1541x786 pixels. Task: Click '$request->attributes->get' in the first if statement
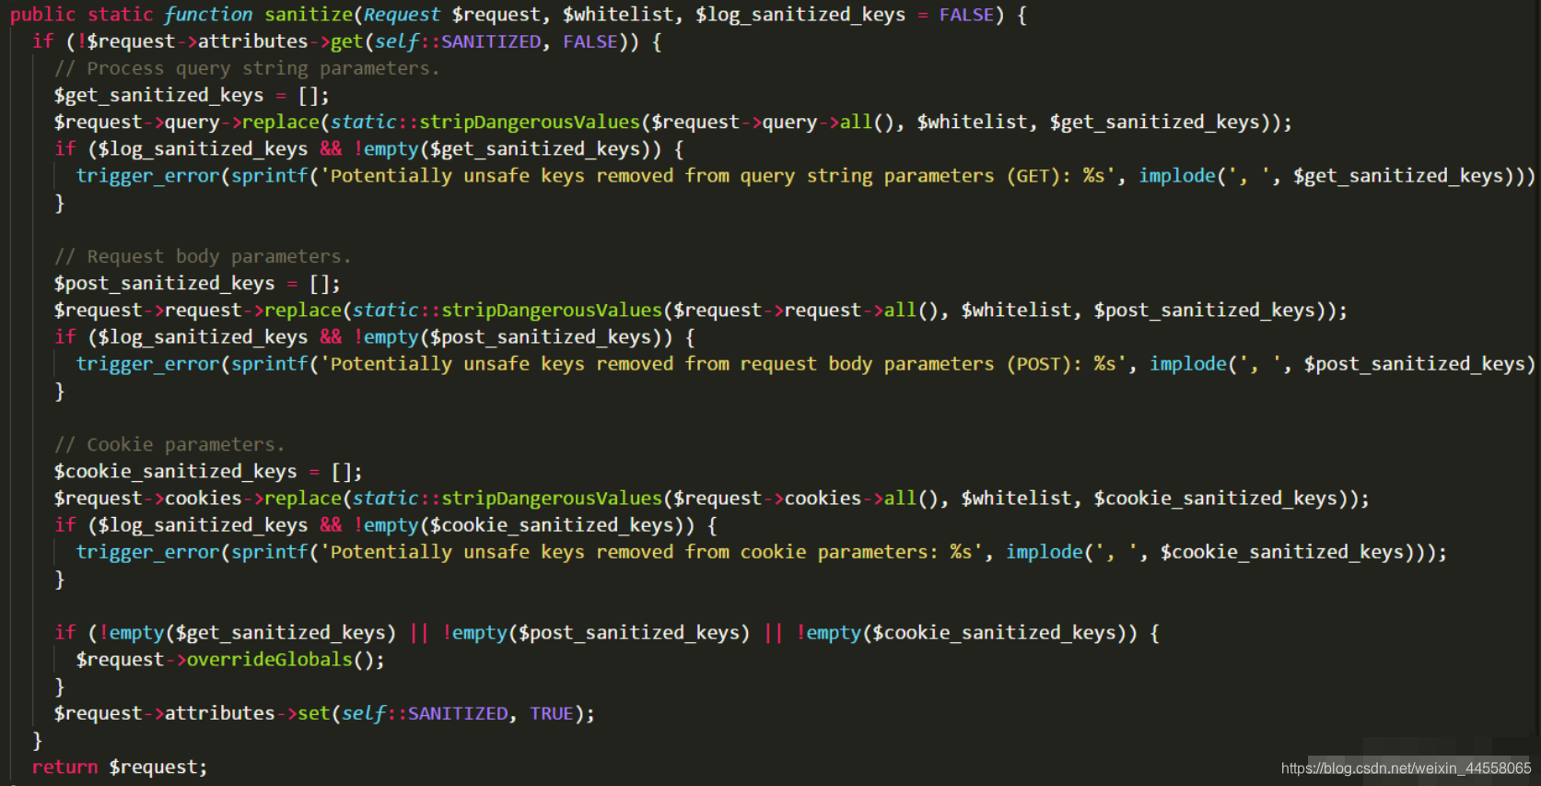pos(225,41)
